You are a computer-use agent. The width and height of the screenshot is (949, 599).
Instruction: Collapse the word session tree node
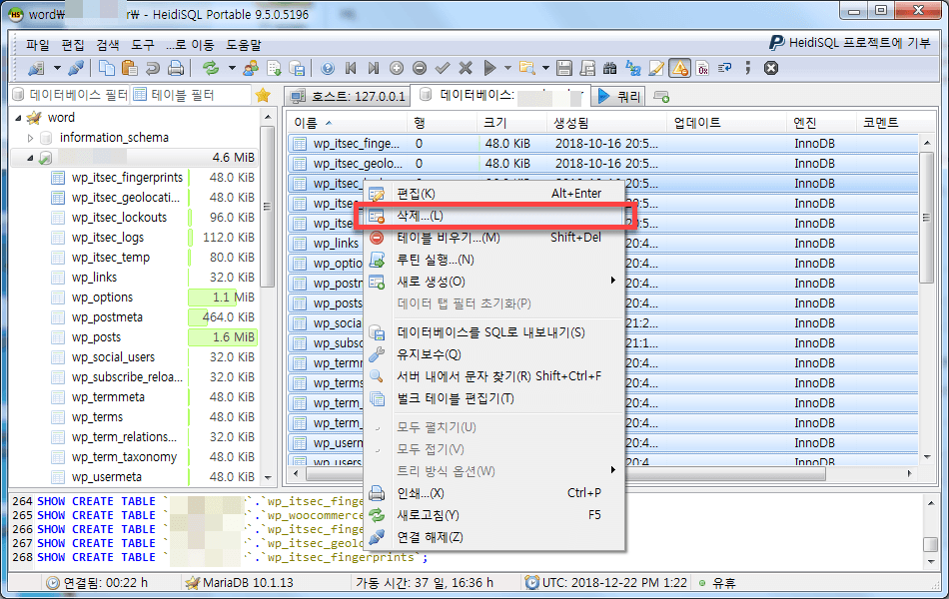[x=18, y=118]
